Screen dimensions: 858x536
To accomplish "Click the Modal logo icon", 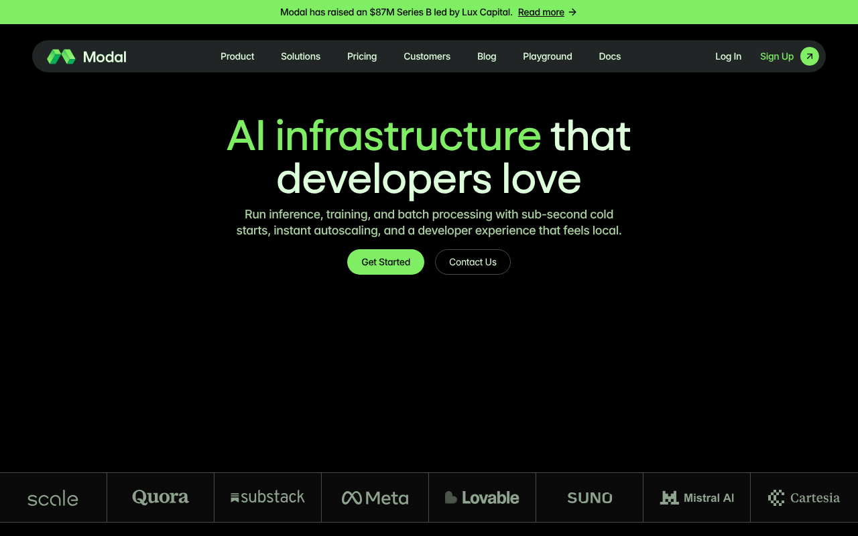I will click(60, 56).
